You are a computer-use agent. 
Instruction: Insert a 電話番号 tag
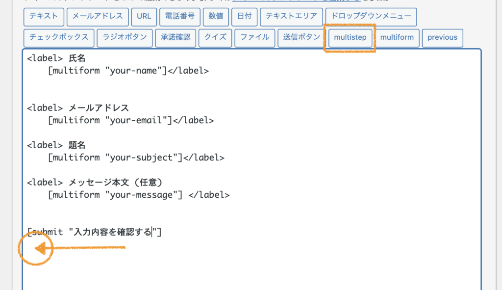click(x=180, y=17)
